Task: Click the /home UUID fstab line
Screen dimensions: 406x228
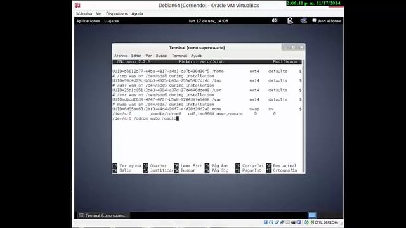Action: pos(207,71)
